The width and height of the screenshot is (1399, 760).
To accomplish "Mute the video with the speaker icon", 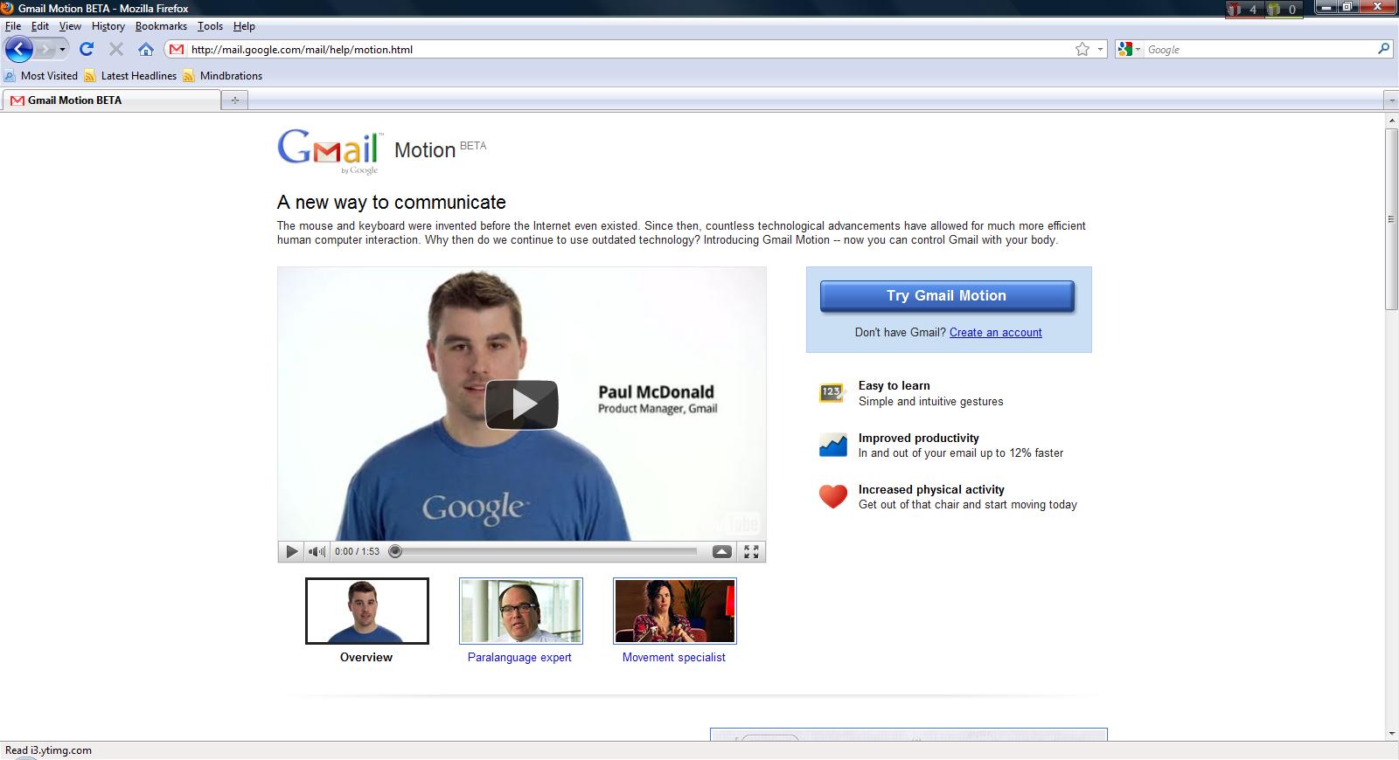I will click(317, 551).
